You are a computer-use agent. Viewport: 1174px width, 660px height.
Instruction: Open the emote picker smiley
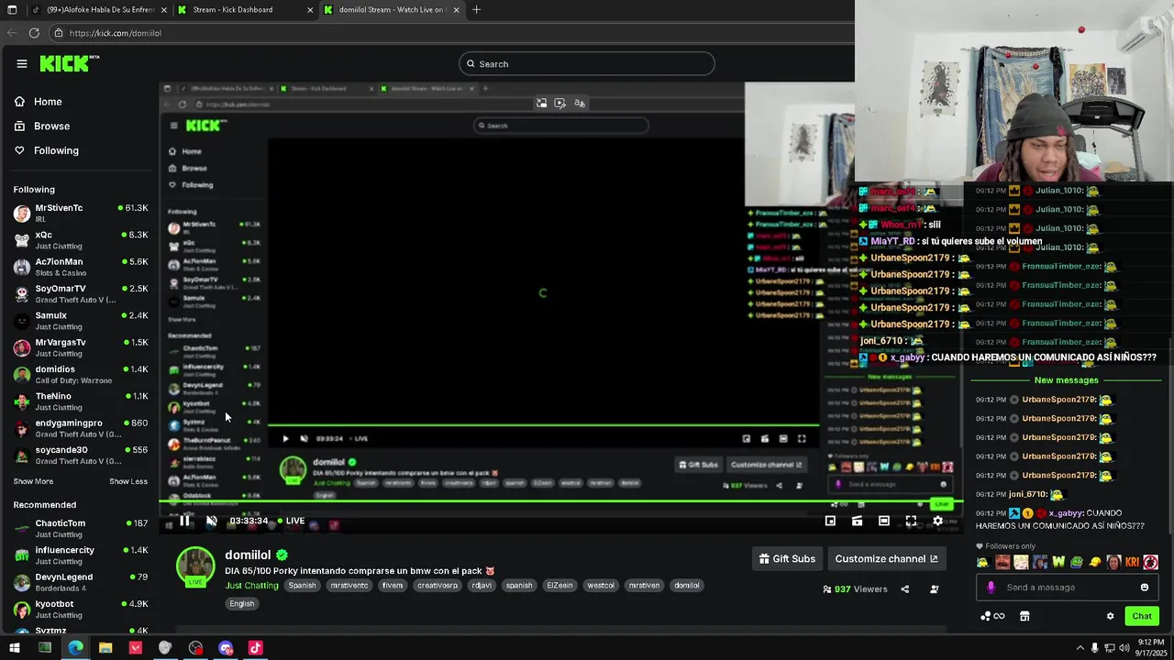(x=1145, y=588)
